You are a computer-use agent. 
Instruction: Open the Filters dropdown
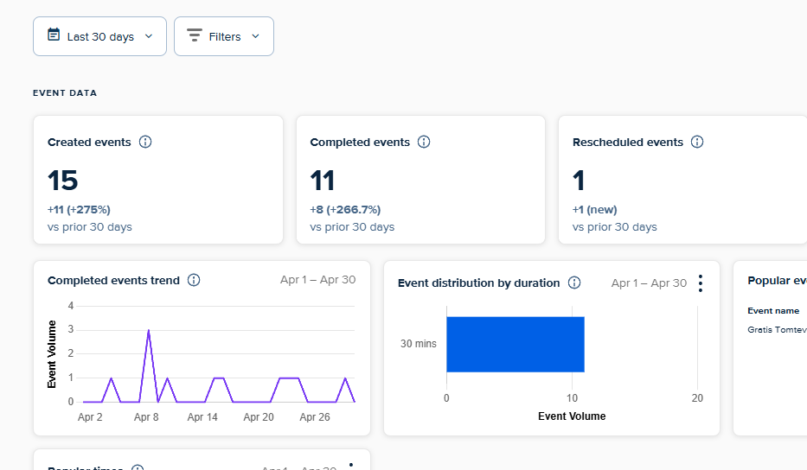pos(224,36)
